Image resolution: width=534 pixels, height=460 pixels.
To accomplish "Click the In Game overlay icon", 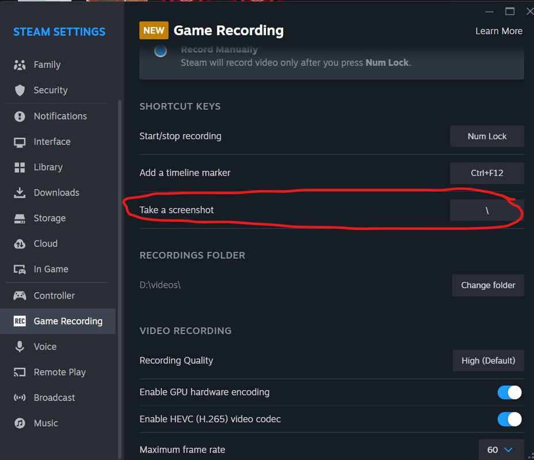I will [20, 270].
